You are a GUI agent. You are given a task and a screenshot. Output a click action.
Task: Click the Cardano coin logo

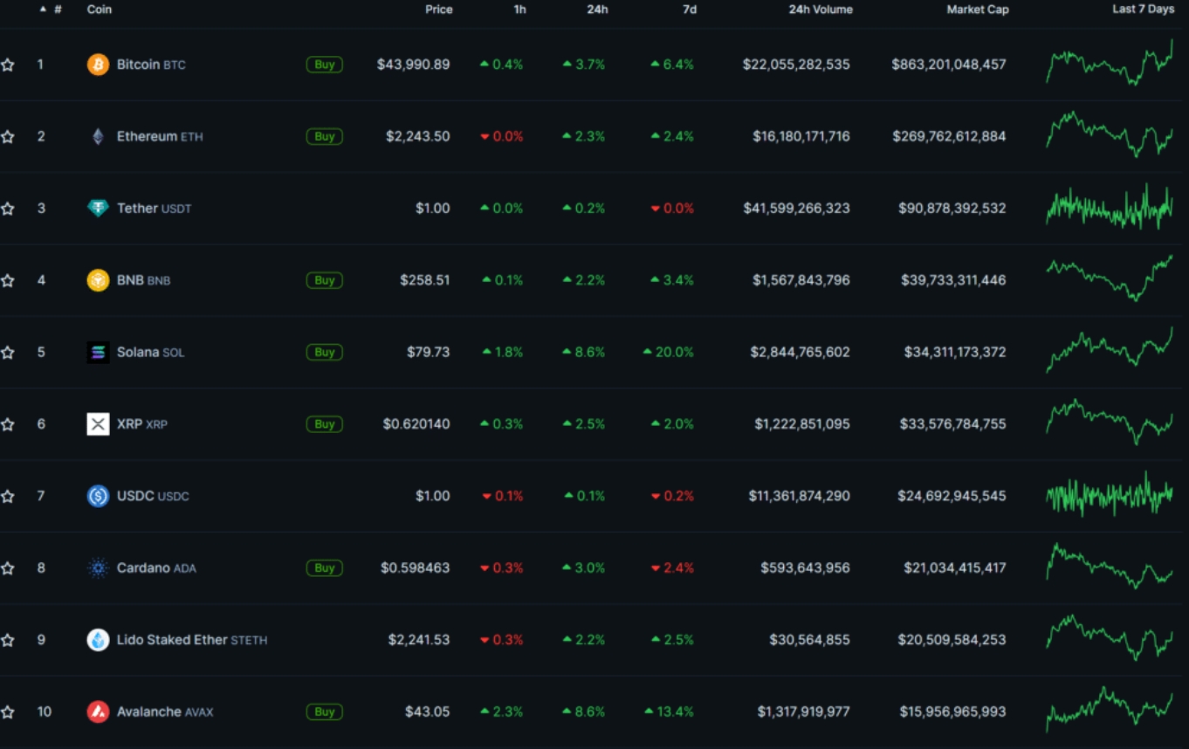(98, 568)
